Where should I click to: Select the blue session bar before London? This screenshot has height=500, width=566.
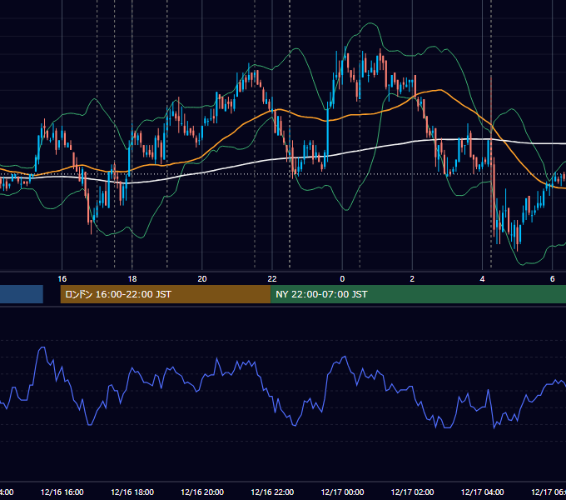22,294
